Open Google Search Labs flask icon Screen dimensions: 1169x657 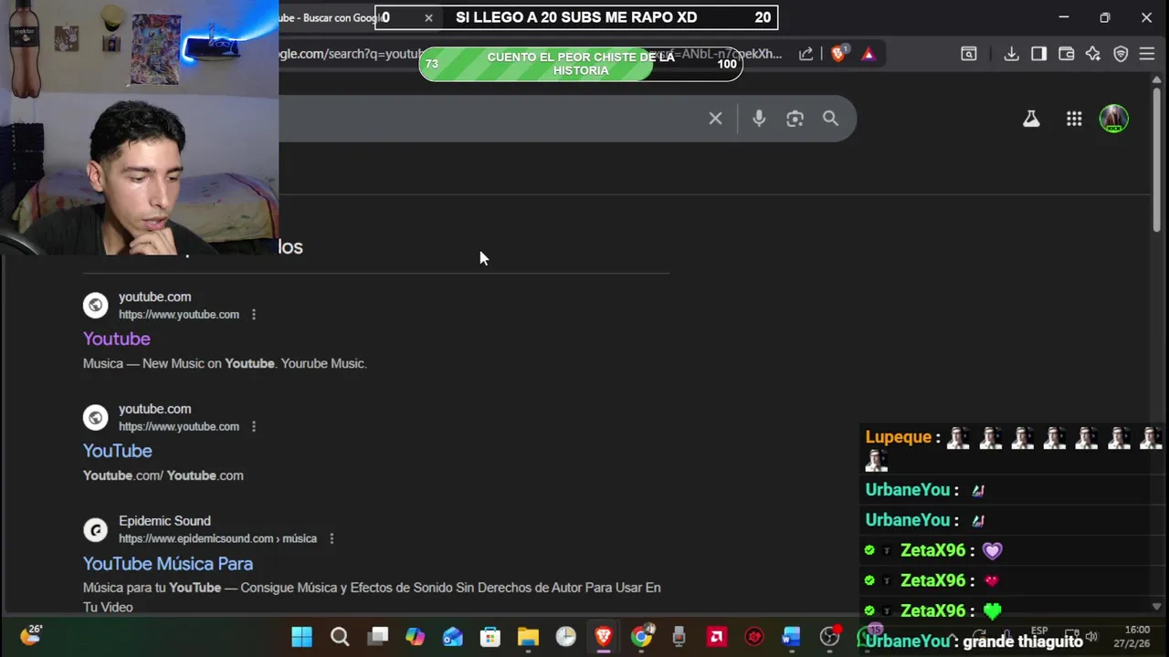coord(1031,119)
